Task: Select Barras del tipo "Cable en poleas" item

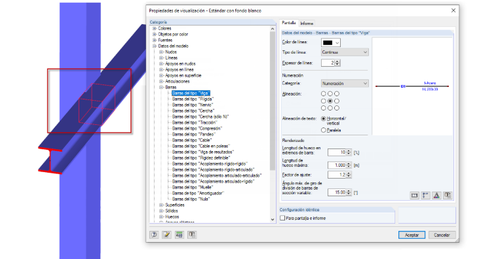Action: pyautogui.click(x=201, y=146)
